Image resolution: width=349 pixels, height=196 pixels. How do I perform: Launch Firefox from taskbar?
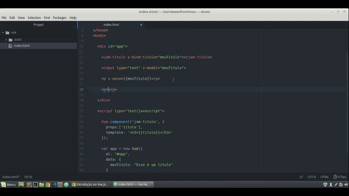coord(29,185)
